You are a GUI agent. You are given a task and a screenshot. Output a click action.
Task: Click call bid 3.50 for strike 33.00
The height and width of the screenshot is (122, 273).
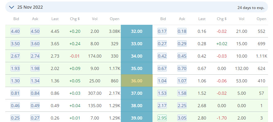point(15,44)
